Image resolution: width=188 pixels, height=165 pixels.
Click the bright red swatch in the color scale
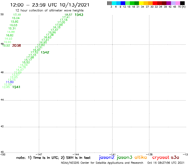coord(155,3)
